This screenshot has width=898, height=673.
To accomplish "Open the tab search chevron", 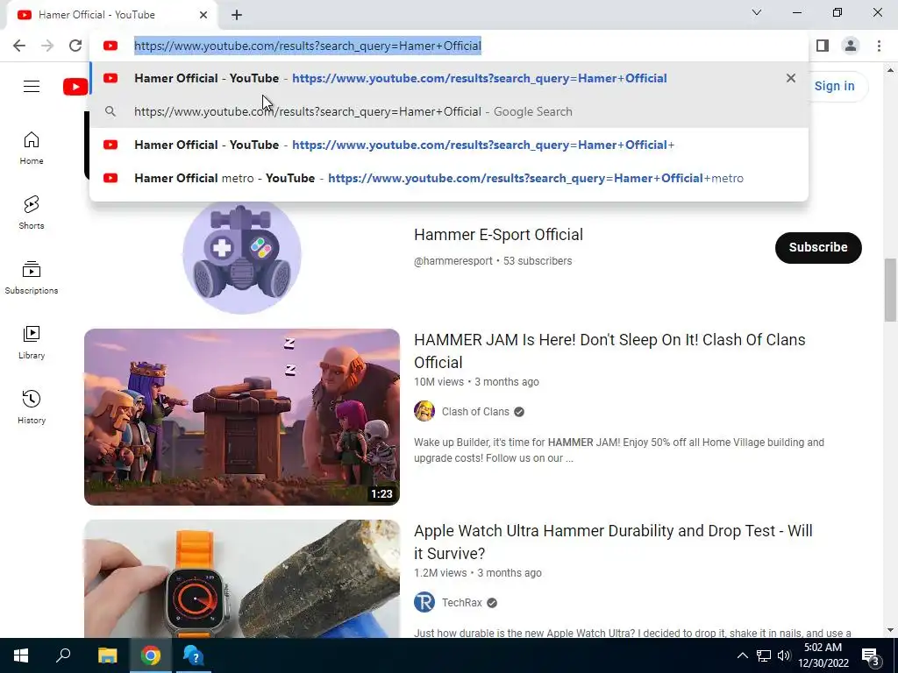I will pos(757,12).
